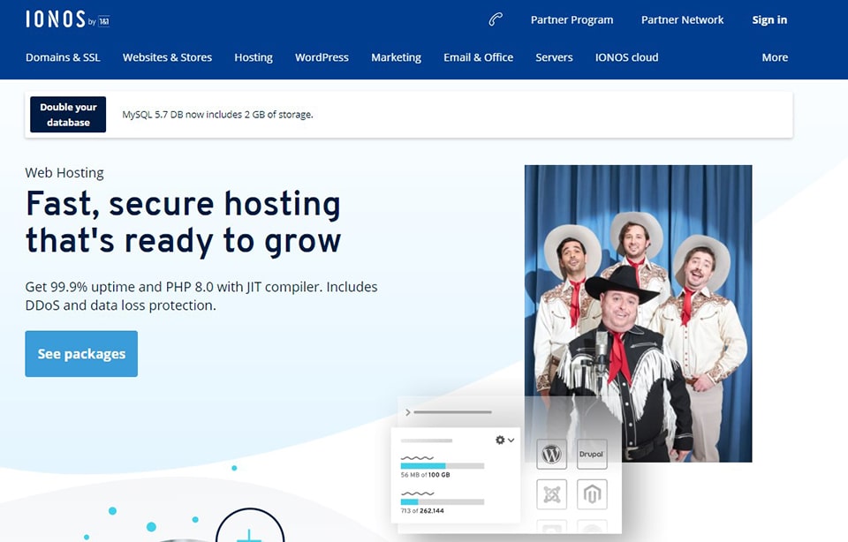Select the Magento icon
The width and height of the screenshot is (848, 542).
click(591, 494)
